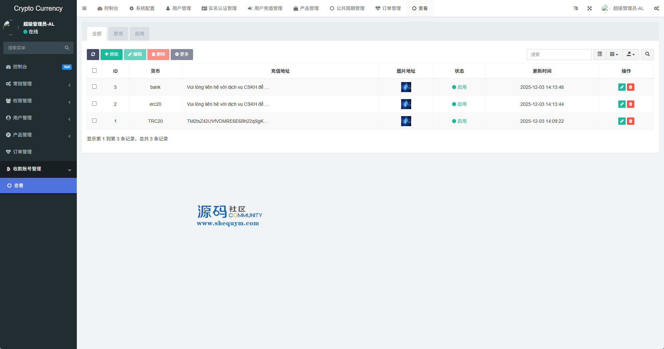Click the 更多 button
This screenshot has width=664, height=349.
point(182,54)
